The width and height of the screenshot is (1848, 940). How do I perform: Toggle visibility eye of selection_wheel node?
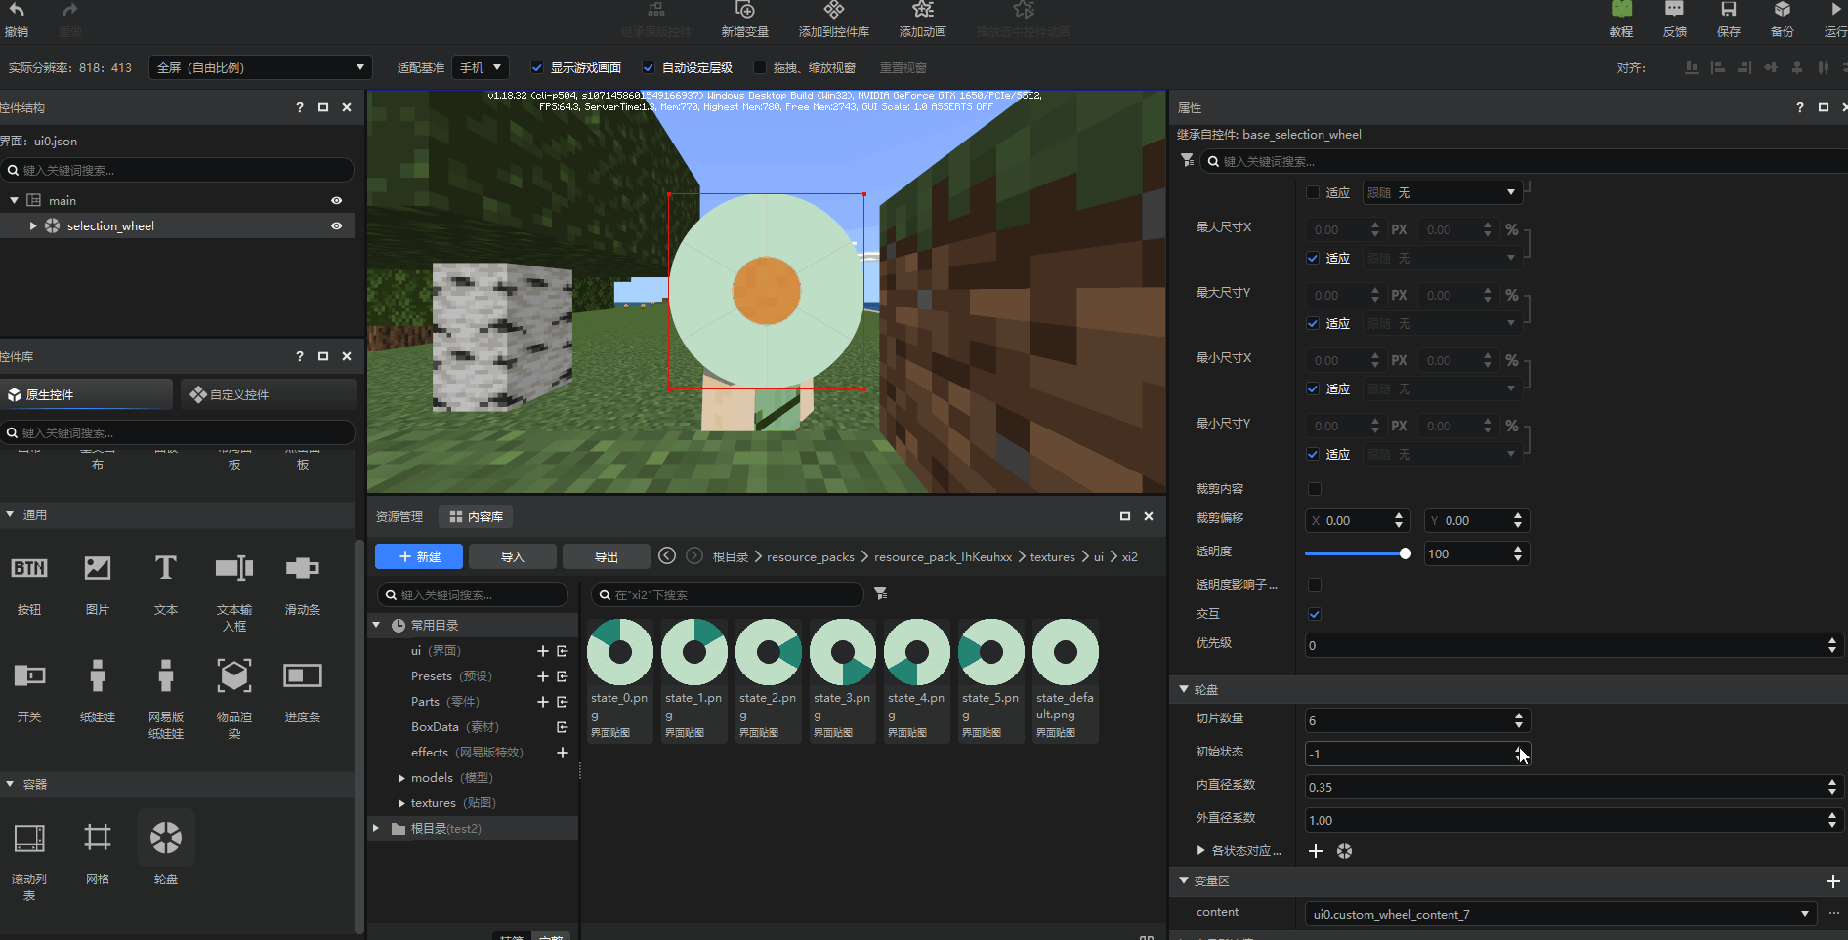[337, 225]
